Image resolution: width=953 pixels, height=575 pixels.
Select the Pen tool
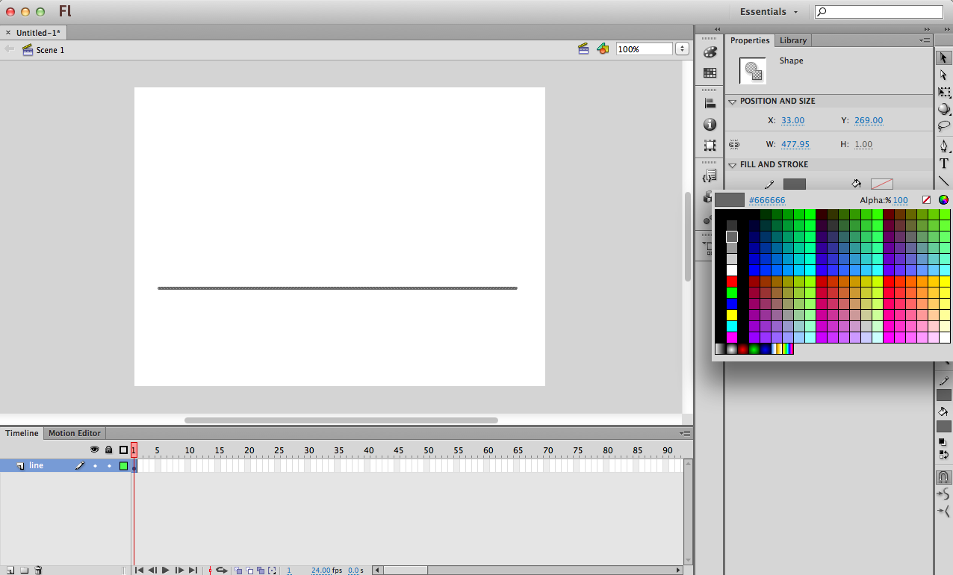[944, 146]
